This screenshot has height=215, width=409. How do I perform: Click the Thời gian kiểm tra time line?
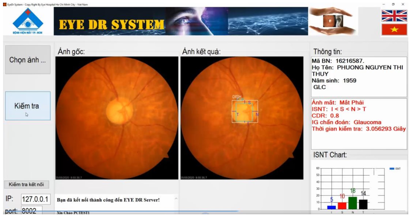359,129
